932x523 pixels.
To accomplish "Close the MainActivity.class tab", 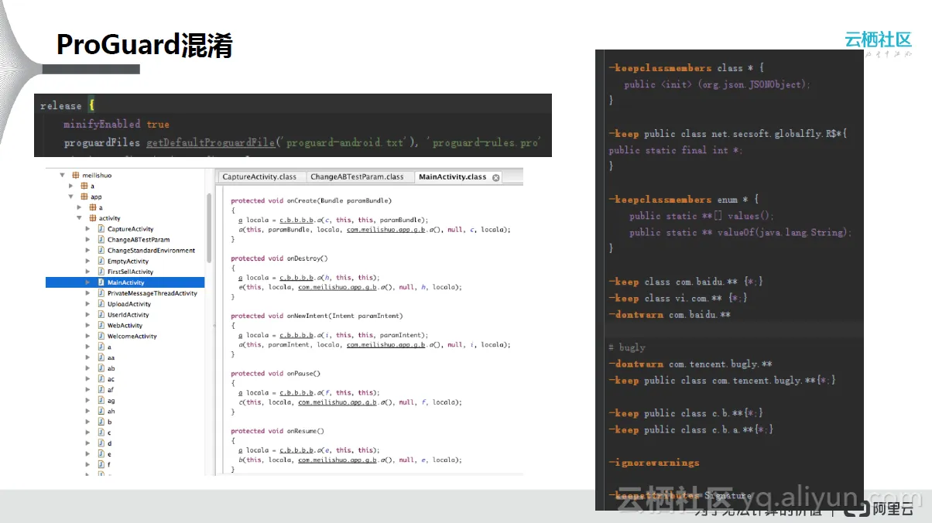I will 496,177.
